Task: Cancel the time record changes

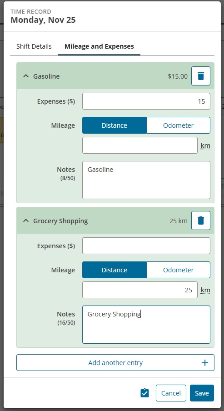Action: point(171,393)
